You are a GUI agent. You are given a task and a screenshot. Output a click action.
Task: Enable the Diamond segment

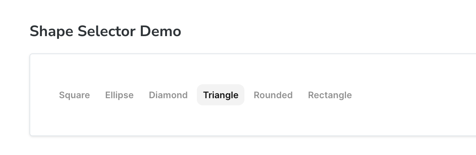point(168,95)
